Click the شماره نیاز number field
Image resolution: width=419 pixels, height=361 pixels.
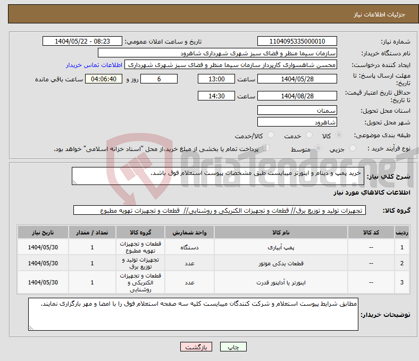click(x=297, y=41)
